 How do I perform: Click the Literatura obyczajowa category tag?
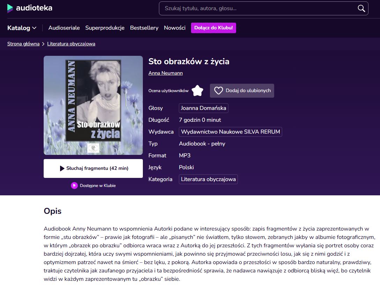[208, 179]
